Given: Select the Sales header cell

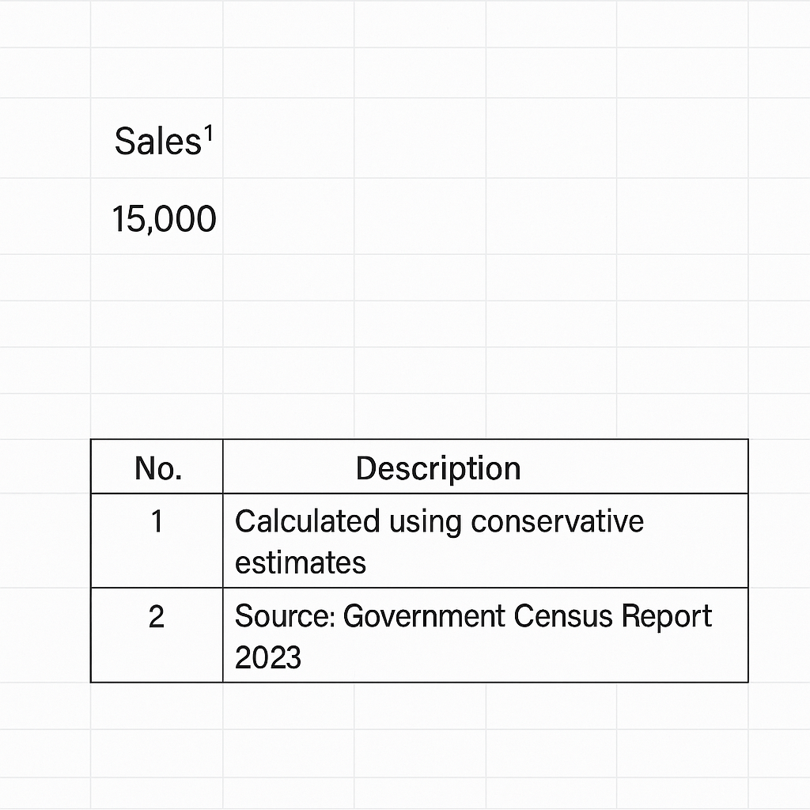Looking at the screenshot, I should click(x=157, y=141).
